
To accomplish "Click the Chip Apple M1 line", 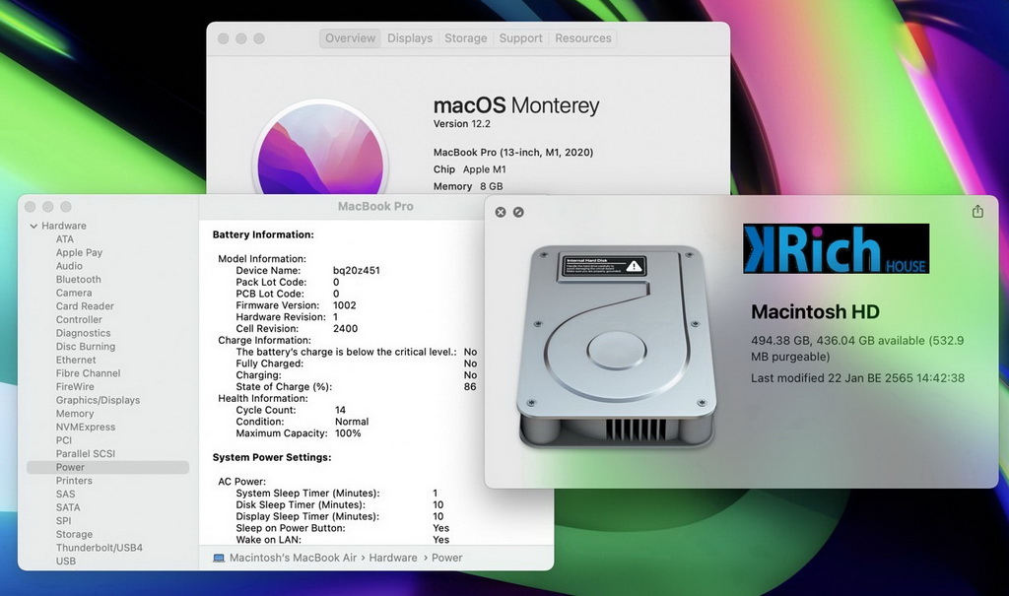I will pos(470,169).
